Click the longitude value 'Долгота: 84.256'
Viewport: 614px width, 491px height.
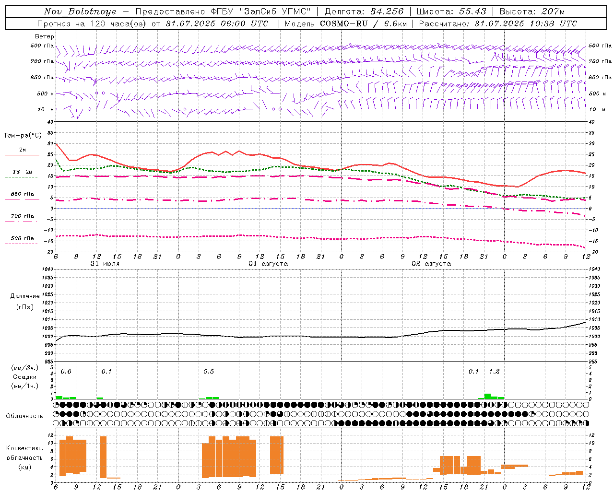(364, 12)
